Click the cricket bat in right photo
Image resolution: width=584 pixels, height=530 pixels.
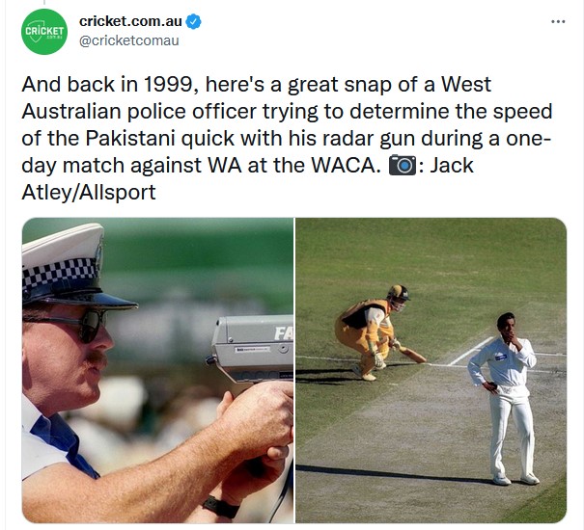pyautogui.click(x=411, y=355)
